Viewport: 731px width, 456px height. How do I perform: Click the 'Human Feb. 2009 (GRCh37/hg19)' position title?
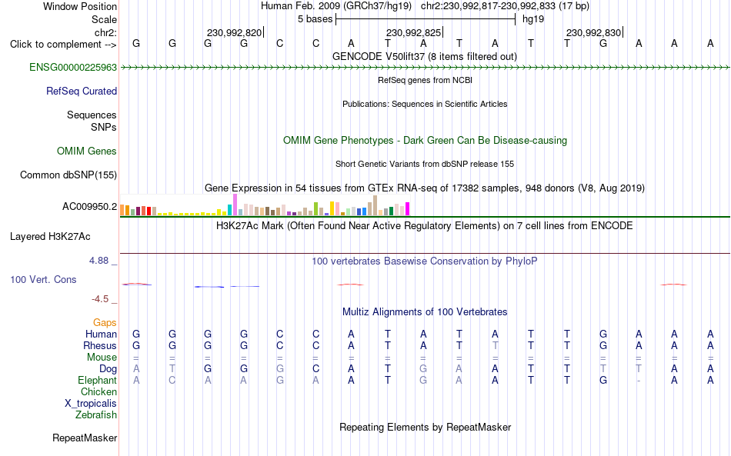(x=336, y=6)
